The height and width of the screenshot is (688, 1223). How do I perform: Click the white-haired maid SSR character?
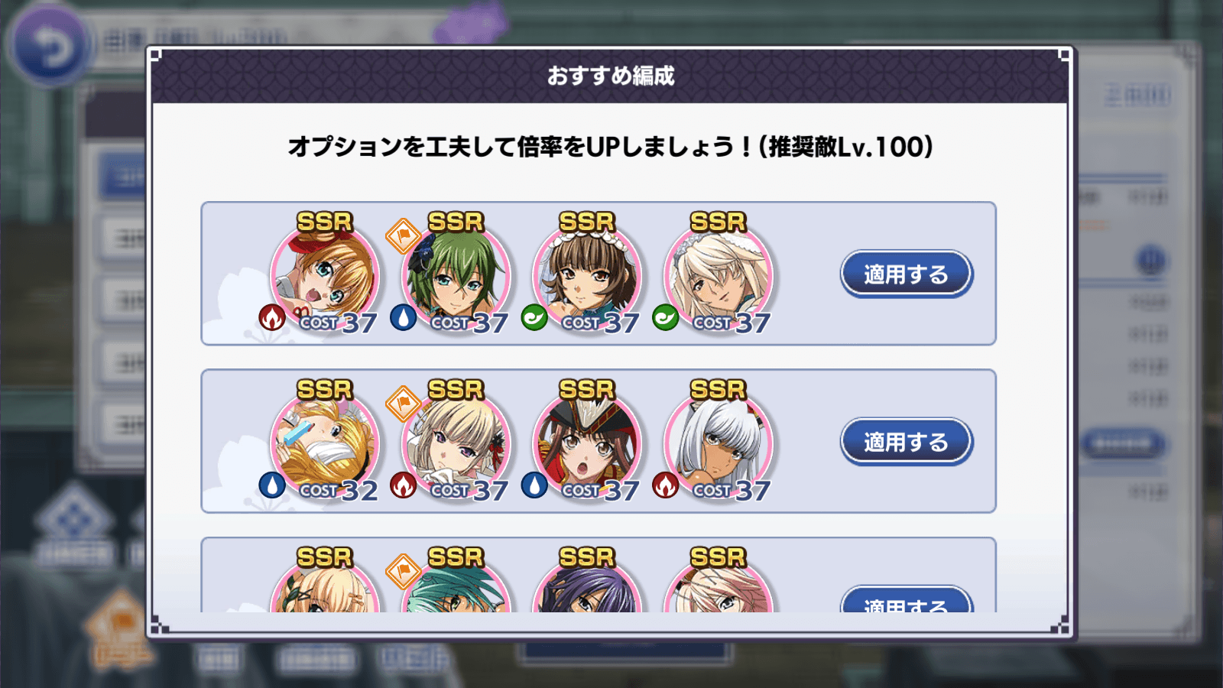click(719, 274)
